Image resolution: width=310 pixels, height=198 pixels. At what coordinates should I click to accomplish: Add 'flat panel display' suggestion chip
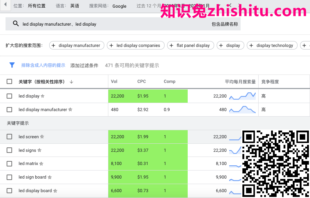point(190,45)
